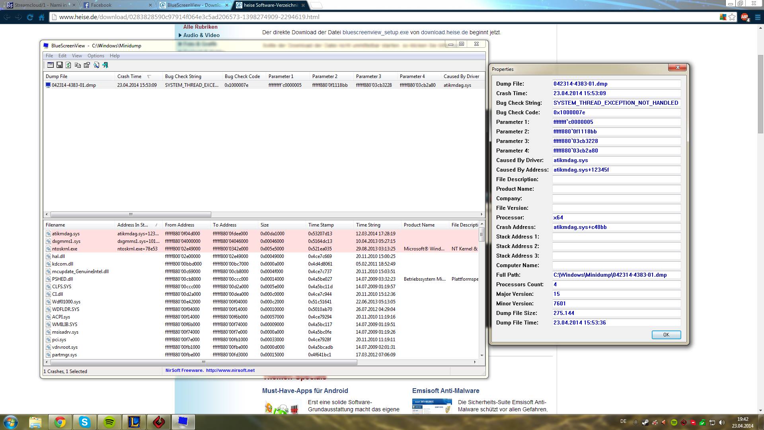Select the 042314-4383-01.dmp dump row
This screenshot has height=430, width=764.
click(74, 85)
